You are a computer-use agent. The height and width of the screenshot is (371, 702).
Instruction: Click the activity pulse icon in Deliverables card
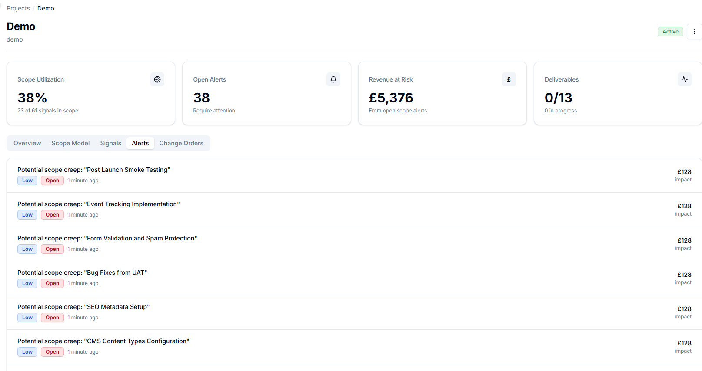pos(685,79)
